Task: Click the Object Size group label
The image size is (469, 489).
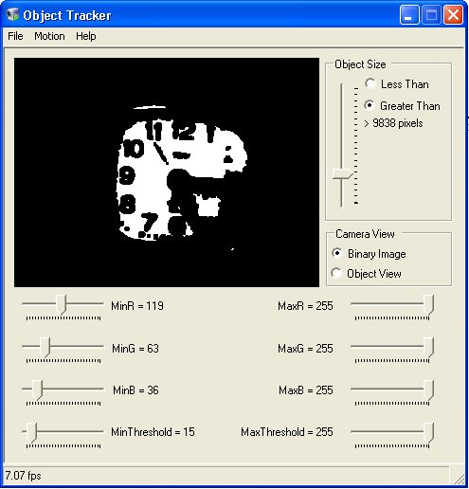Action: pos(360,64)
